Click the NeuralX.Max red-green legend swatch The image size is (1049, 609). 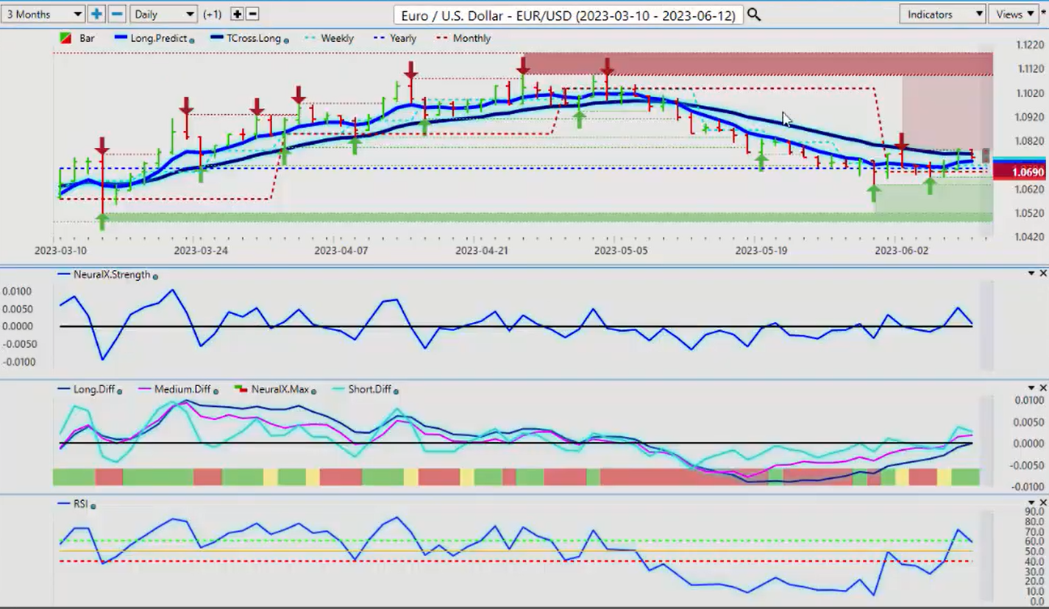[x=241, y=389]
